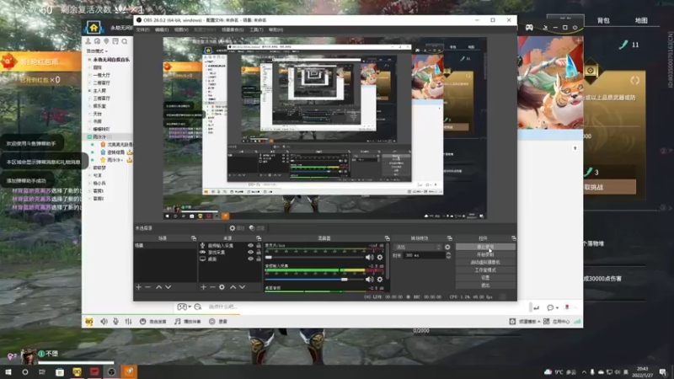Open settings gear for second mixer track
The width and height of the screenshot is (674, 379).
380,280
